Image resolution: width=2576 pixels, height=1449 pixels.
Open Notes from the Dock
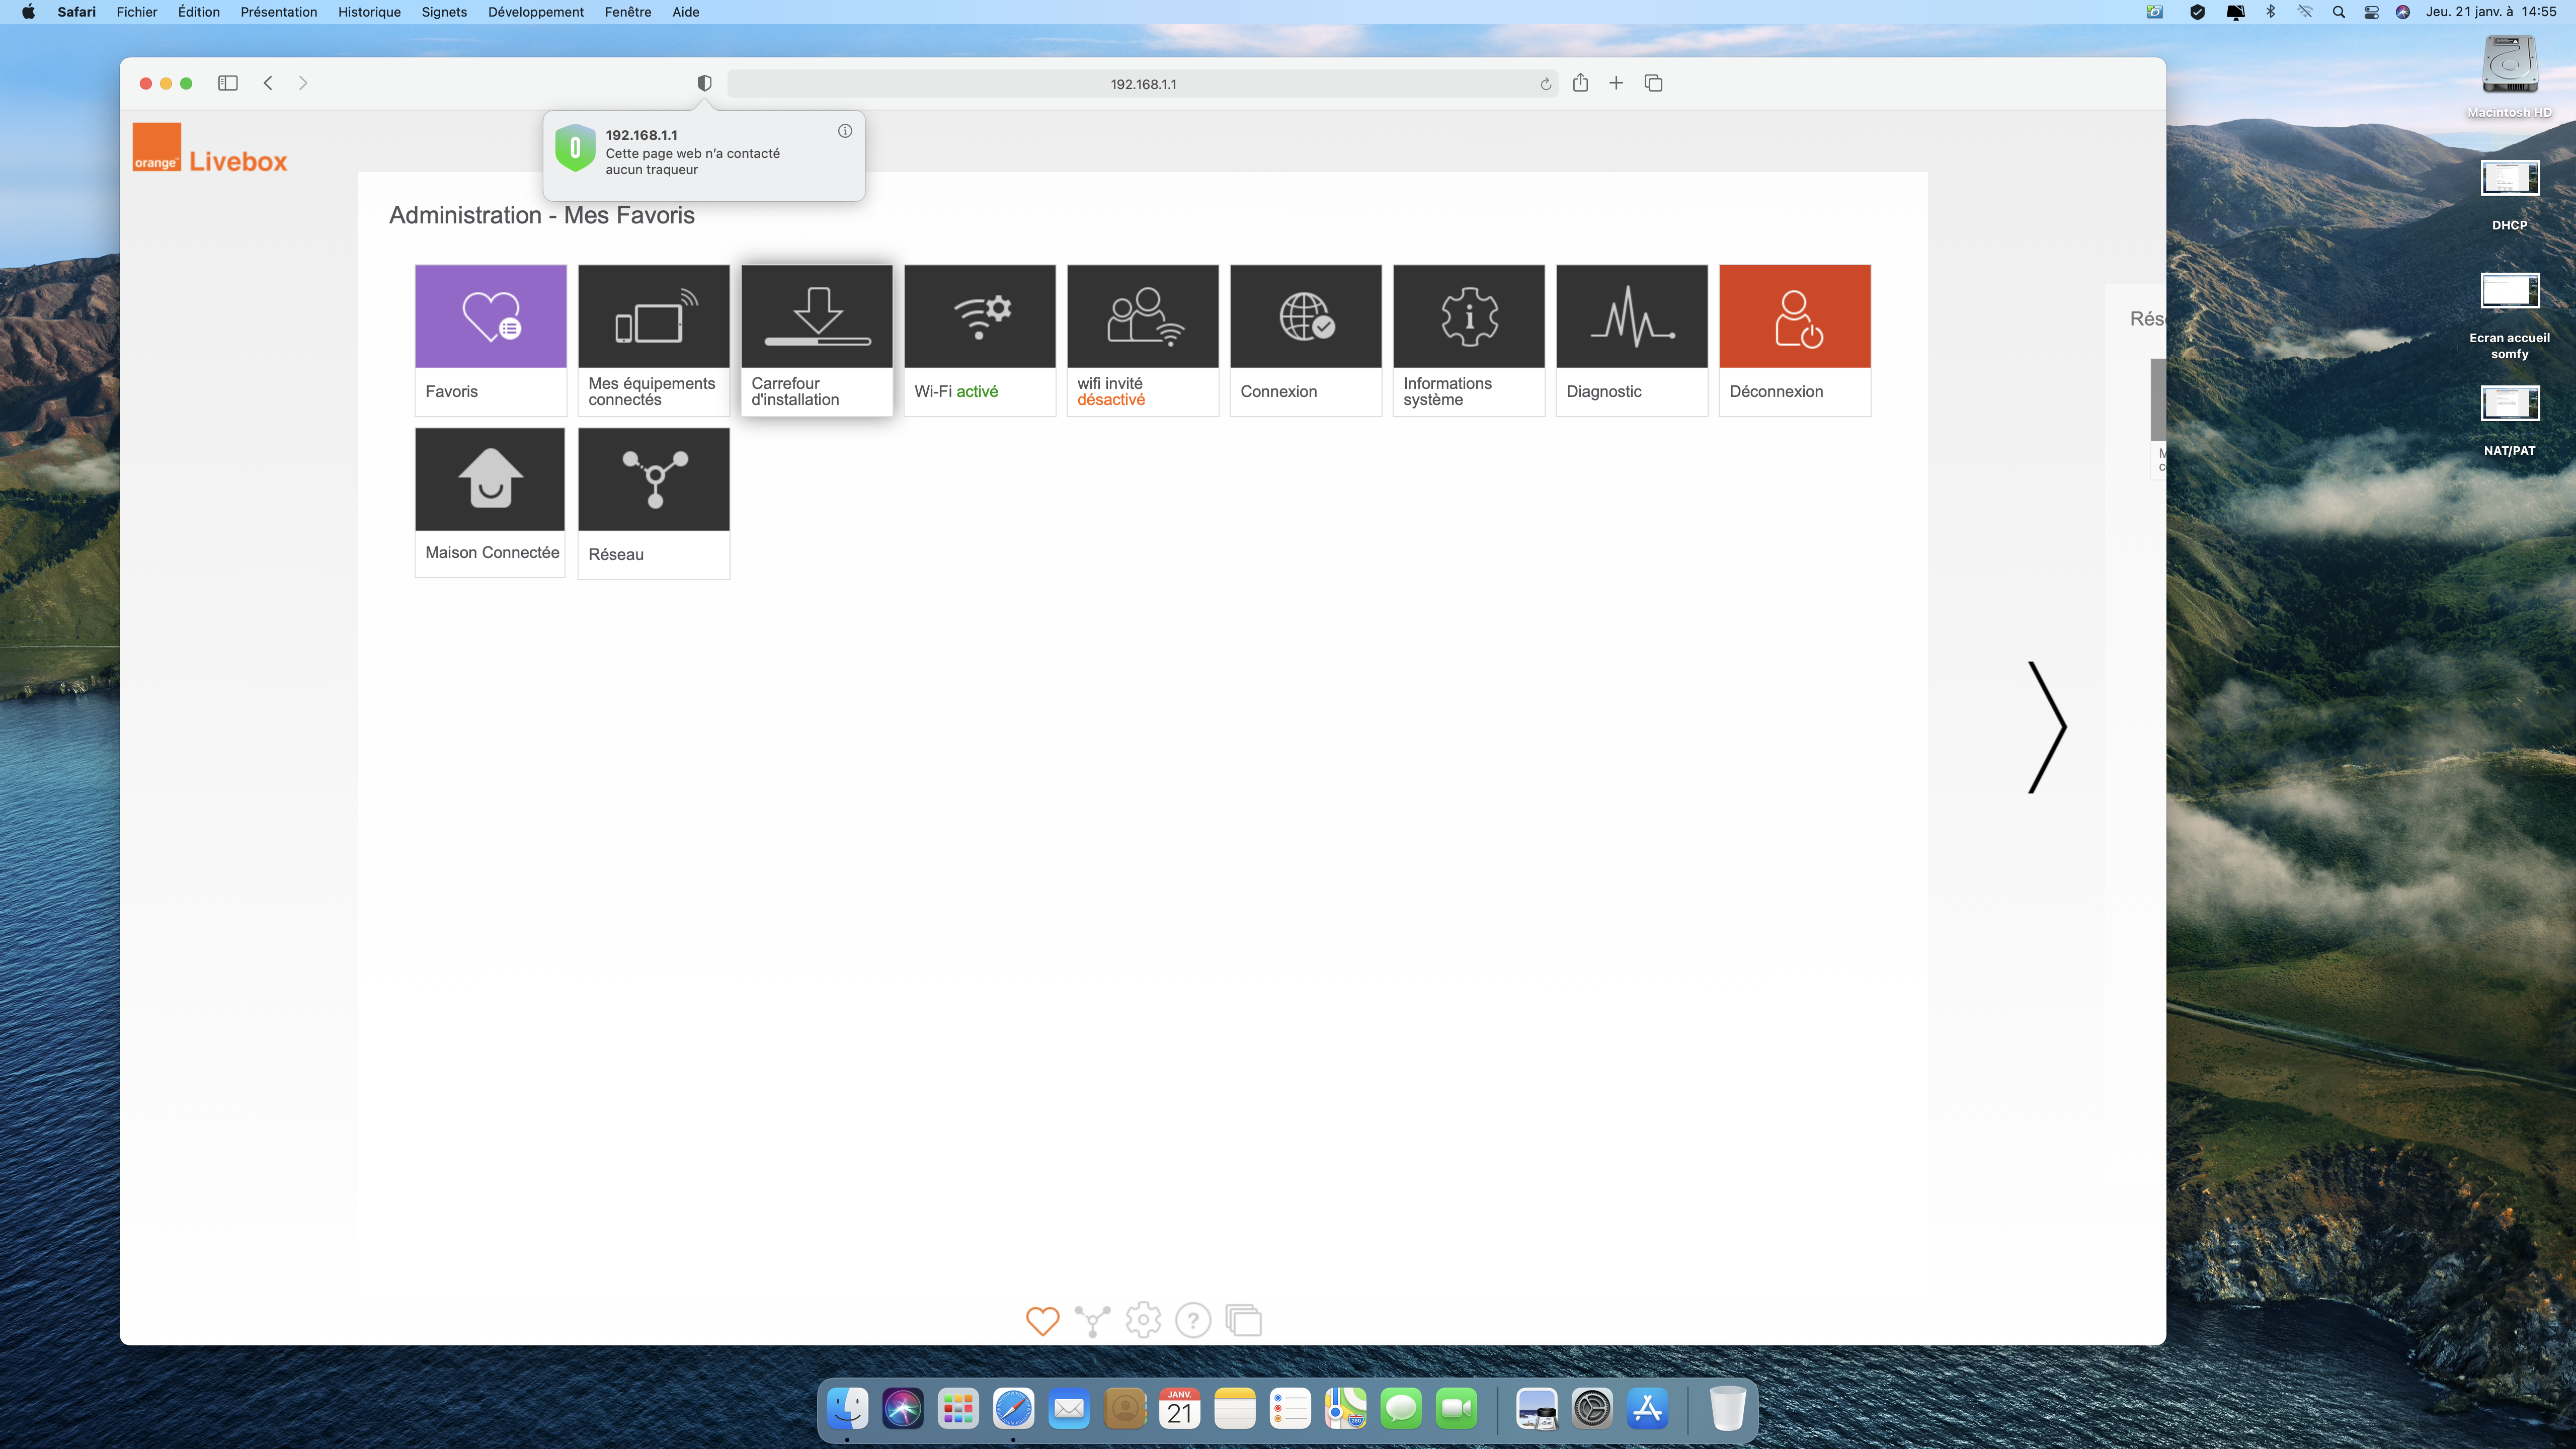tap(1235, 1409)
